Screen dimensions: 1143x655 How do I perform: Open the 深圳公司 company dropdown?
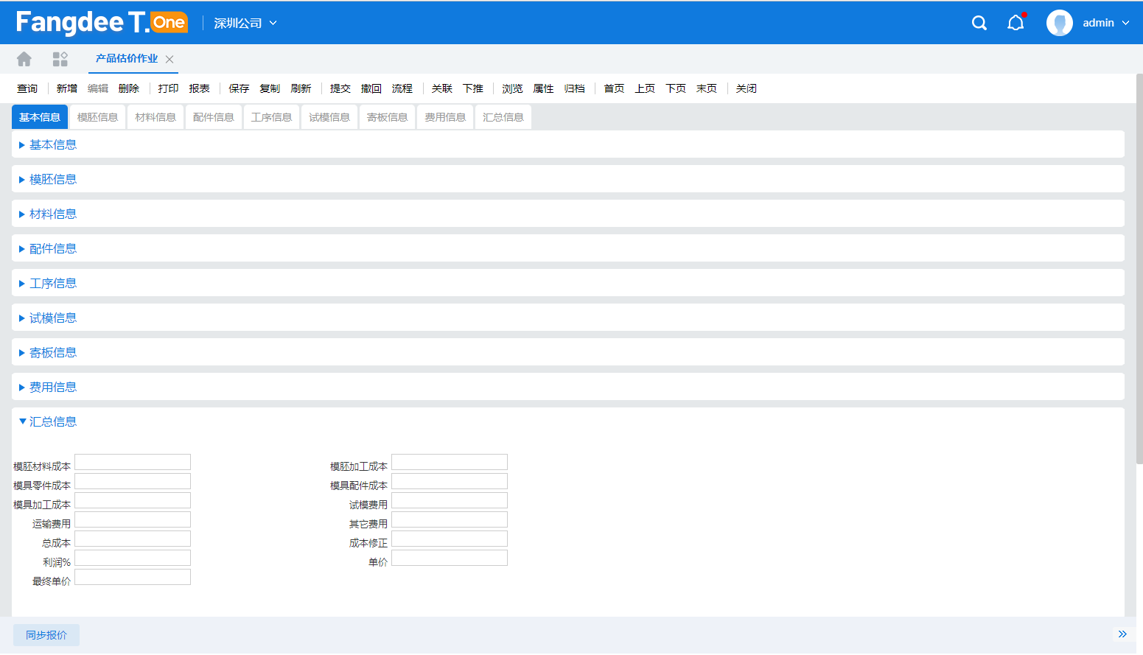click(245, 23)
